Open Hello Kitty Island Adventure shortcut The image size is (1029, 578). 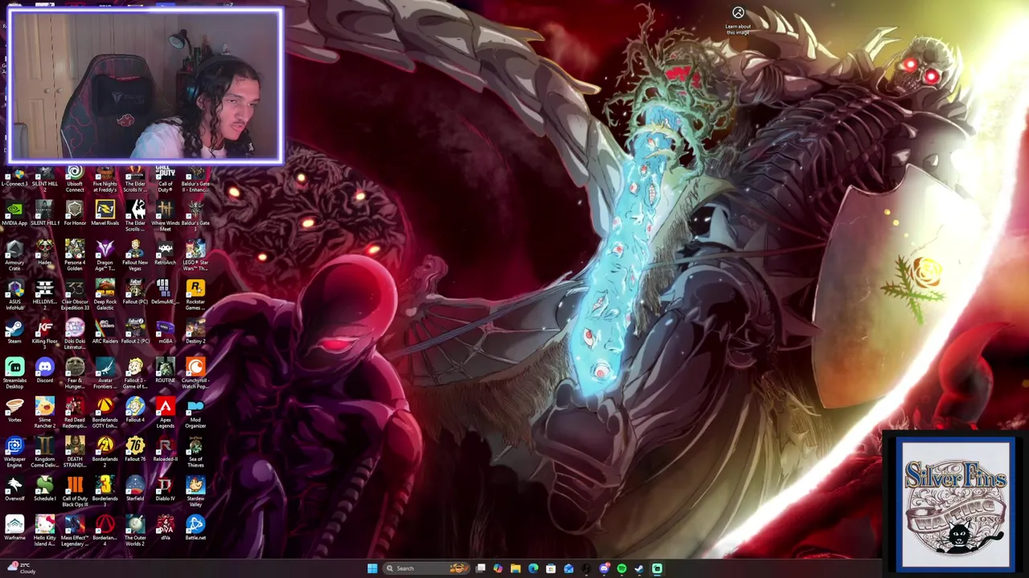44,531
